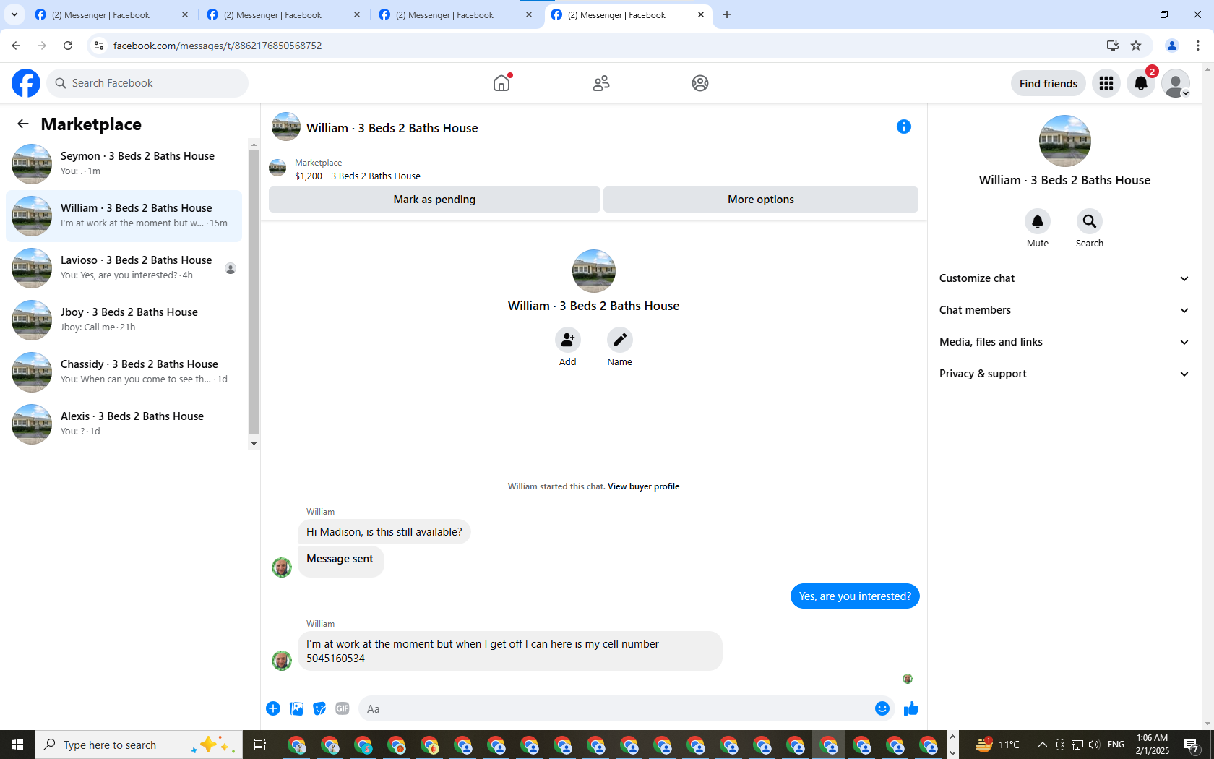Open the Chrome menu
The height and width of the screenshot is (759, 1214).
coord(1198,46)
